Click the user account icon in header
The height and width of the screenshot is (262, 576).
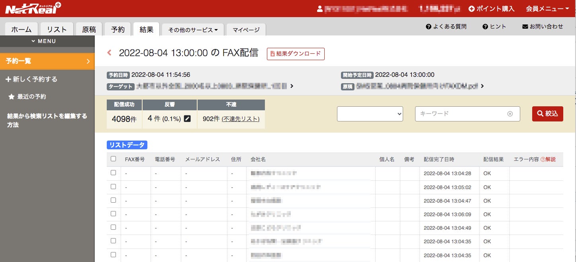coord(319,8)
